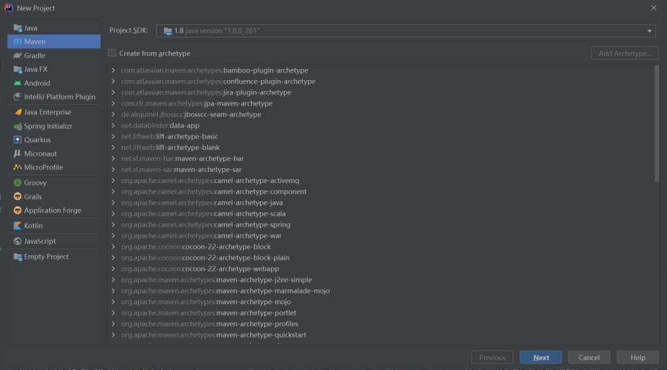Select maven-archetype-portlet row text
The width and height of the screenshot is (667, 370).
tap(208, 313)
